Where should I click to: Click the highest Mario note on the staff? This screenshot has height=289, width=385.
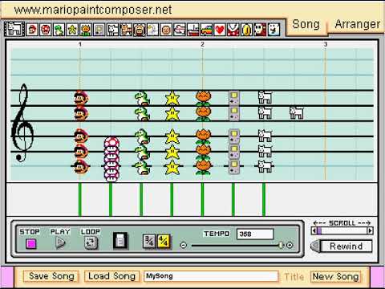click(81, 98)
